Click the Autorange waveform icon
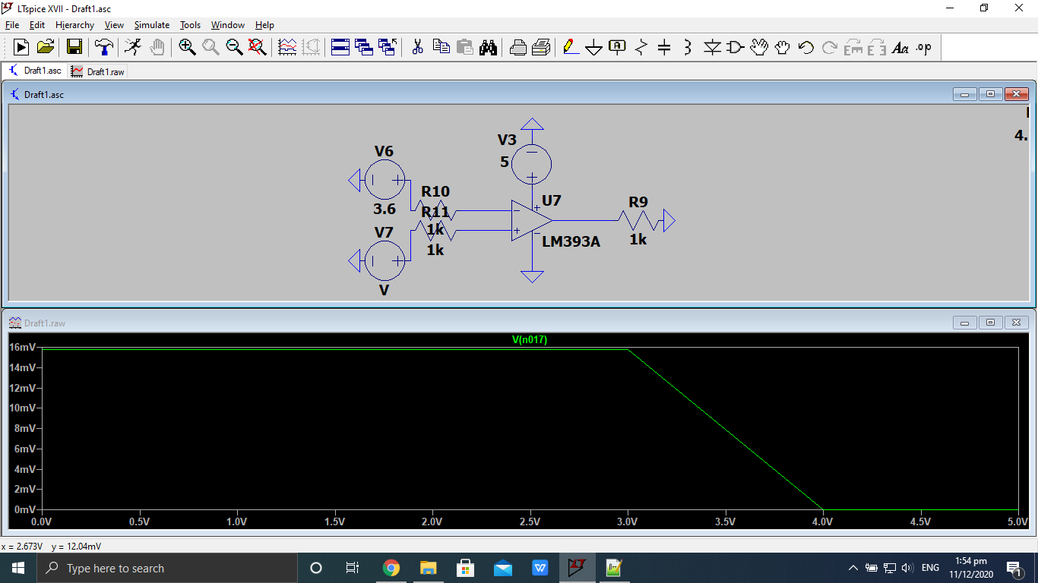1038x583 pixels. click(287, 47)
